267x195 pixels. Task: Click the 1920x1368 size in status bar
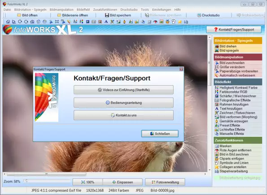[95, 191]
